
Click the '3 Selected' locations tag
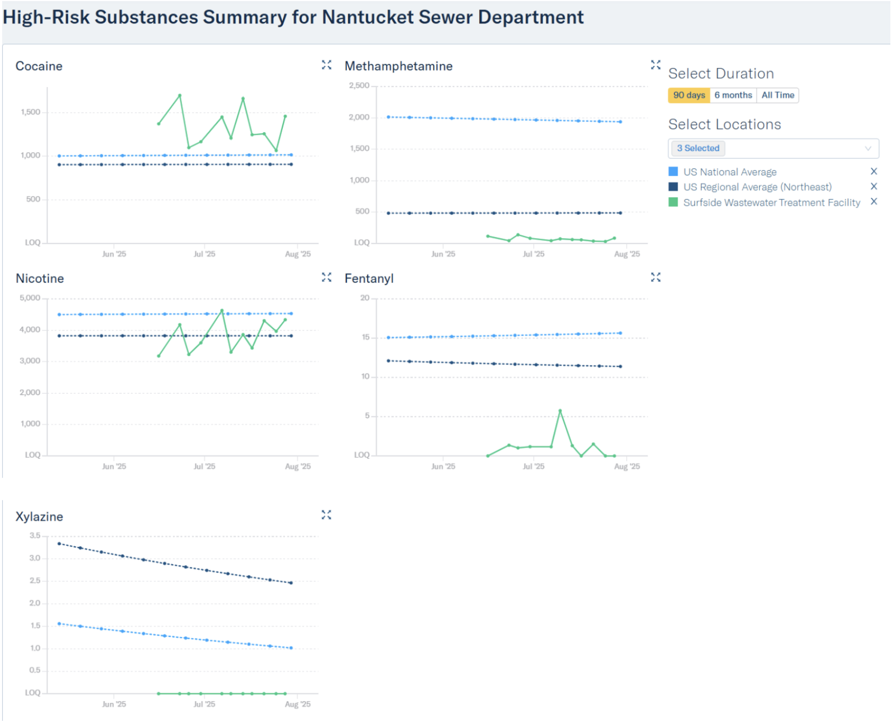coord(698,148)
